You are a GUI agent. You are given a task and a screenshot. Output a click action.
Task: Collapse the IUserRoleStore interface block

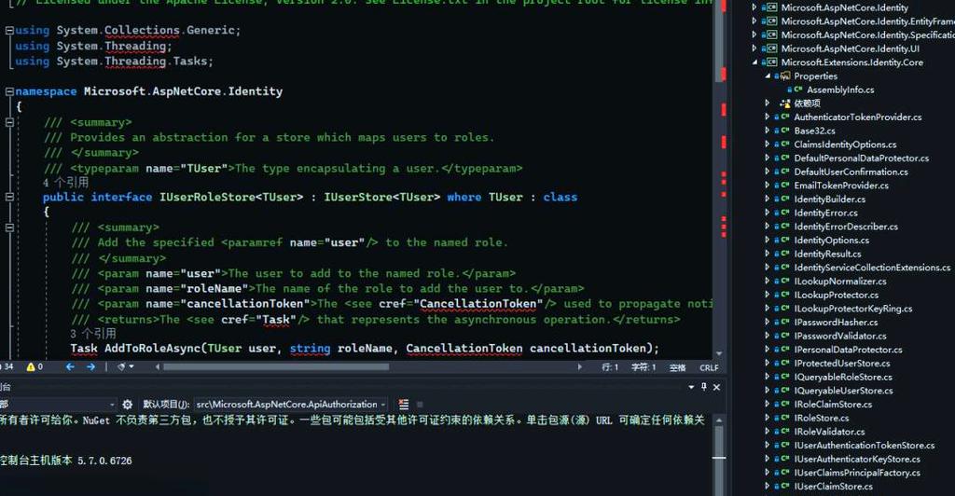(x=9, y=197)
